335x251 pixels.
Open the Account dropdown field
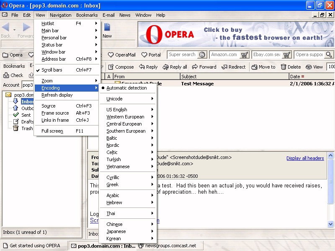(28, 85)
